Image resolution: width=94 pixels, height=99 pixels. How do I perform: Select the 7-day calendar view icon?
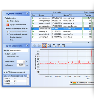(59, 46)
